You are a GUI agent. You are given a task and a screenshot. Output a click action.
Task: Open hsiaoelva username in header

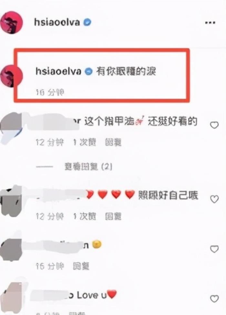click(57, 22)
